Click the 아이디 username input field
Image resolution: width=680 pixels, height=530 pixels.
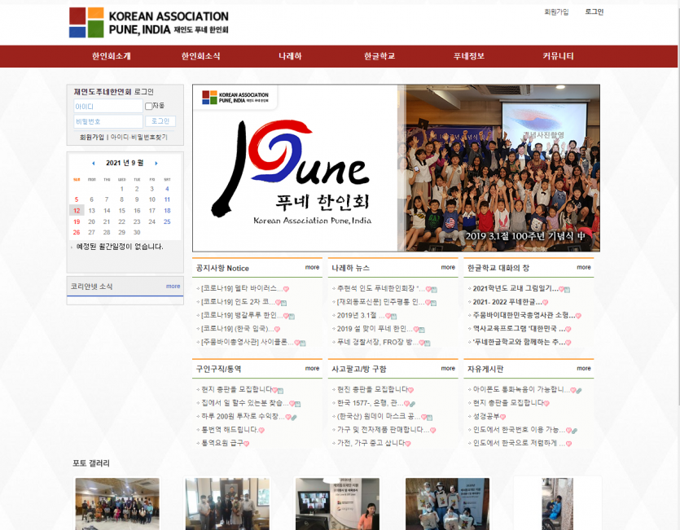[x=107, y=107]
